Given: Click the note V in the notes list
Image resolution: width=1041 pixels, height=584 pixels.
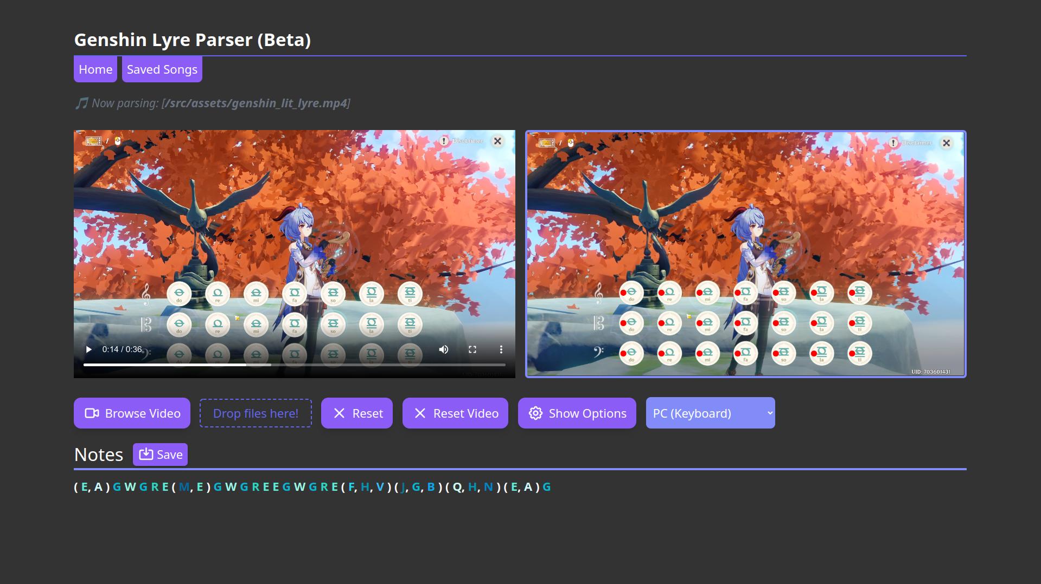Looking at the screenshot, I should (380, 487).
